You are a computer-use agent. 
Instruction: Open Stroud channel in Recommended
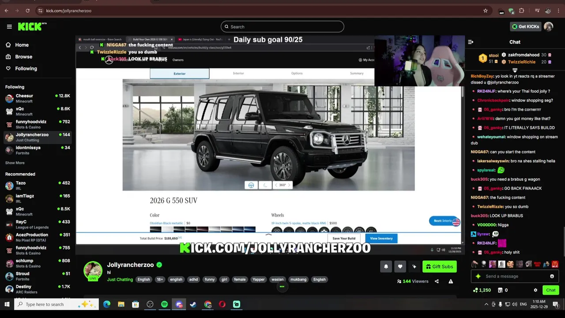click(x=38, y=276)
